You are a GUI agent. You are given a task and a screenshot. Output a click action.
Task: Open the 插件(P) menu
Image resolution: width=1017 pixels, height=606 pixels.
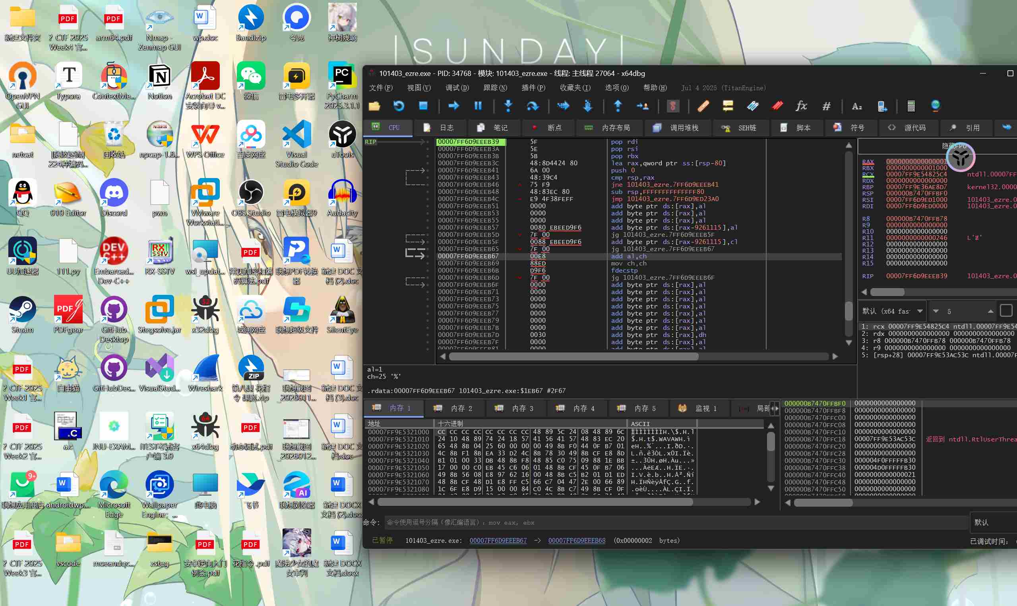point(533,88)
